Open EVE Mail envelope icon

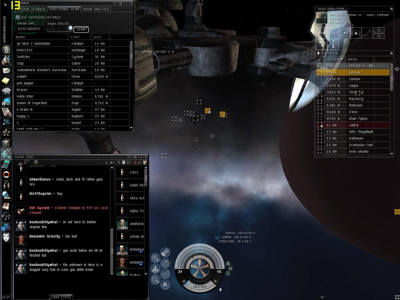[6, 71]
